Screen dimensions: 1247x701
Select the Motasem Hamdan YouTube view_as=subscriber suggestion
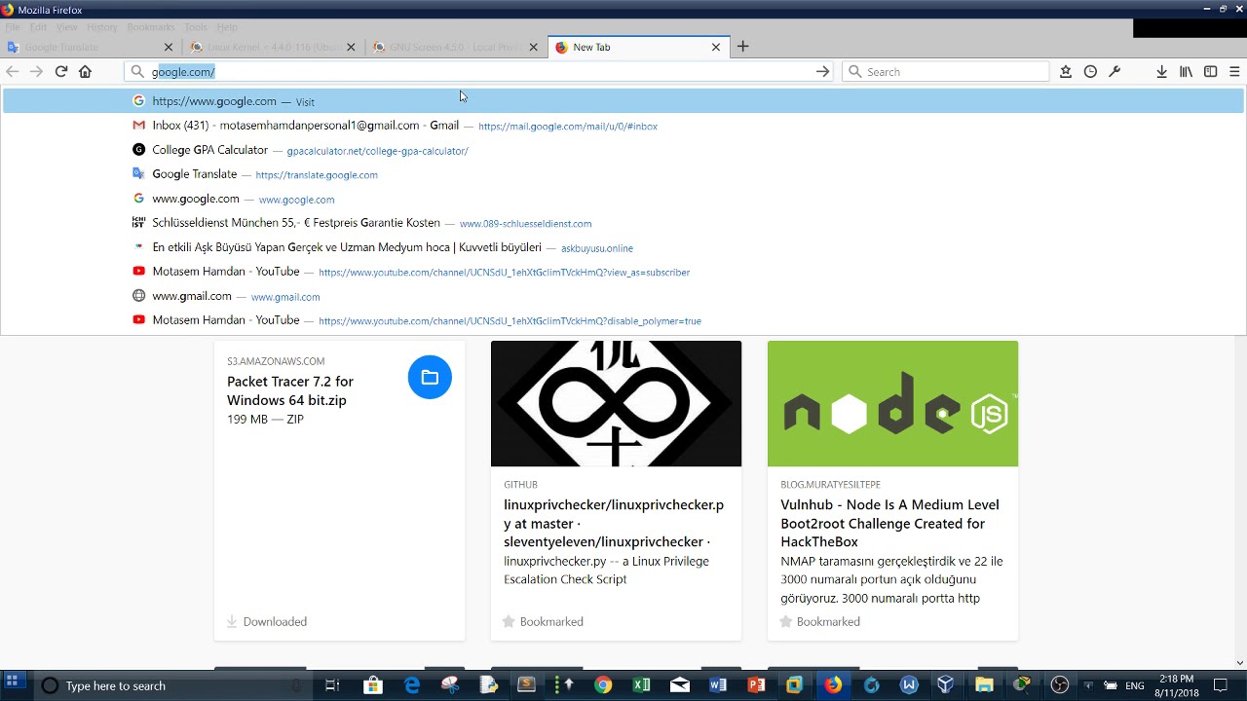click(x=623, y=272)
